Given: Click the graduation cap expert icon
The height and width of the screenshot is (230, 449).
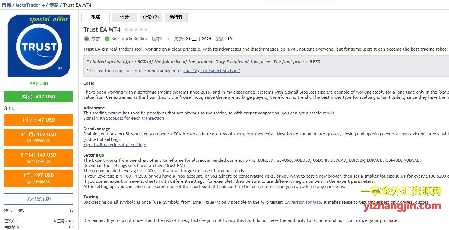Looking at the screenshot, I should tap(87, 39).
